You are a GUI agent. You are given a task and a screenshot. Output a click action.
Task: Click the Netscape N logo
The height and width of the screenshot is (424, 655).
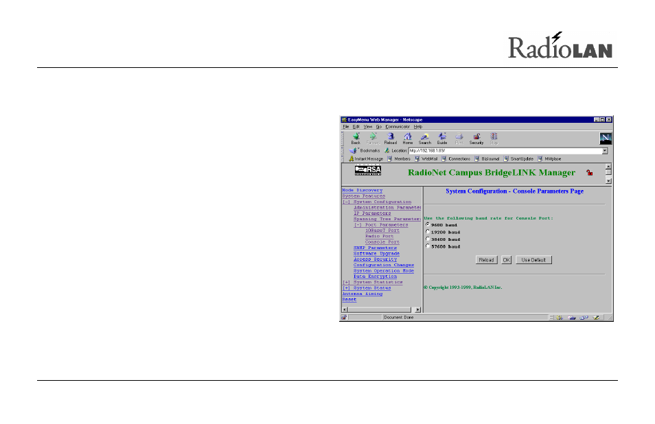tap(606, 138)
